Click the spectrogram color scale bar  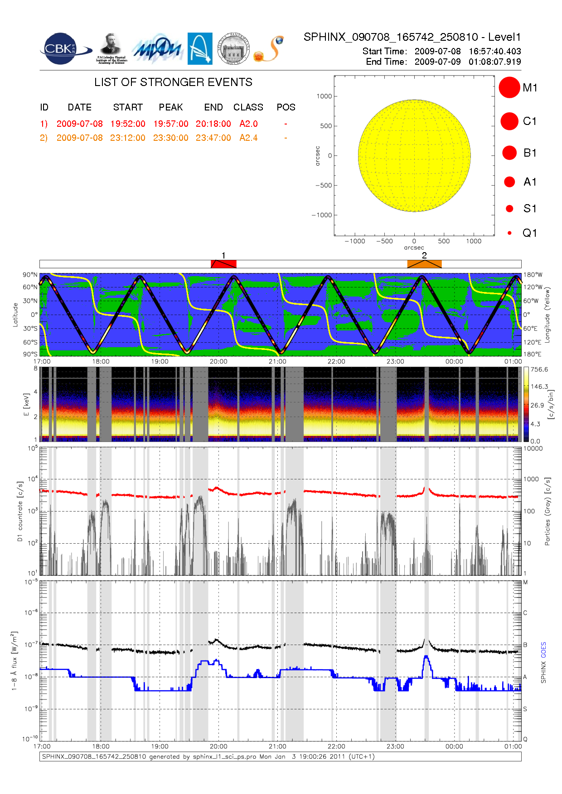[526, 404]
